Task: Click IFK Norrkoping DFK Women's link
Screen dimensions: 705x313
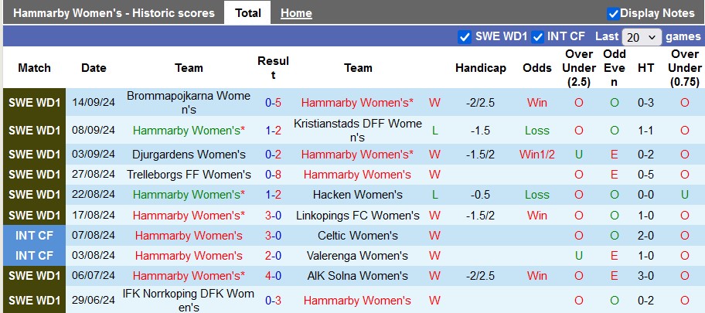Action: (x=189, y=301)
